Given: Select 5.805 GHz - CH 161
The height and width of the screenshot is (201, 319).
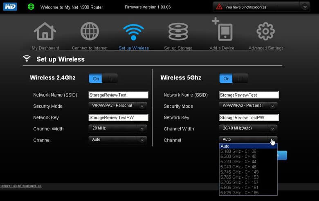Looking at the screenshot, I should tap(248, 188).
